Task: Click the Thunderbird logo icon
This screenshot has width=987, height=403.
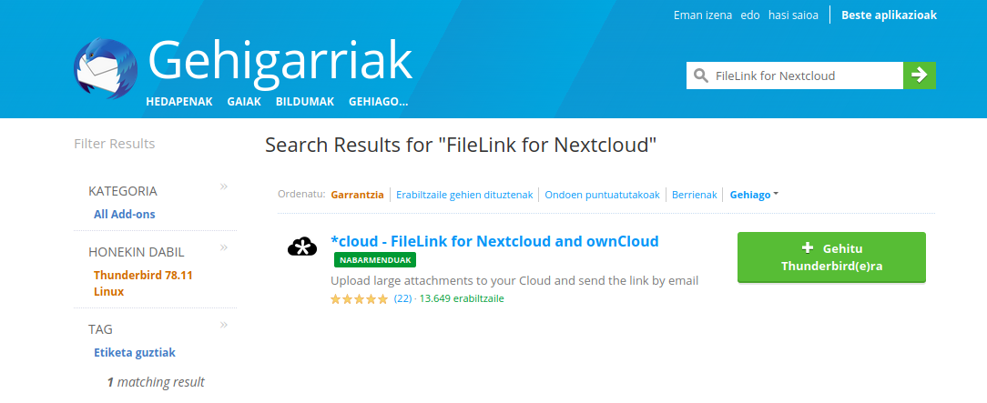Action: [x=105, y=68]
